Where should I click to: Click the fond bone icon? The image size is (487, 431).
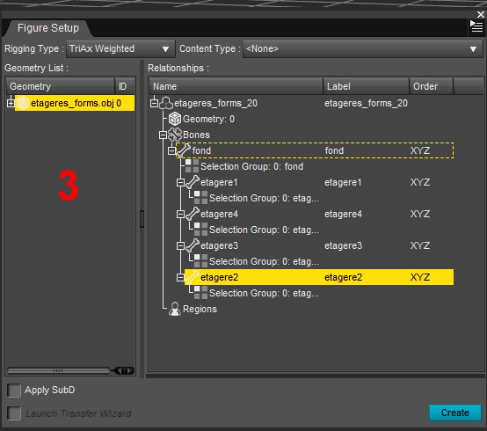[184, 150]
